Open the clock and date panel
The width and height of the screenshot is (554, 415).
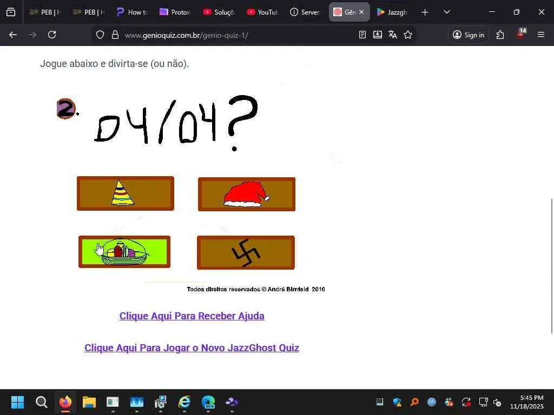(527, 402)
